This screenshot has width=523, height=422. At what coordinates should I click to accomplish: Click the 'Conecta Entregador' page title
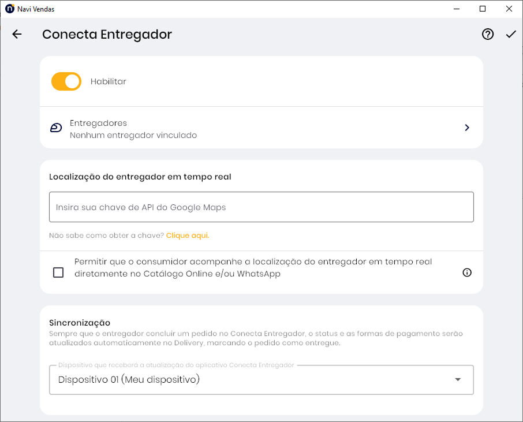pos(107,34)
